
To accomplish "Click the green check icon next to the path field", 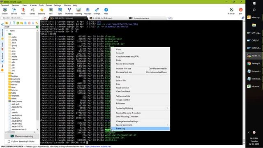I will coord(37,27).
